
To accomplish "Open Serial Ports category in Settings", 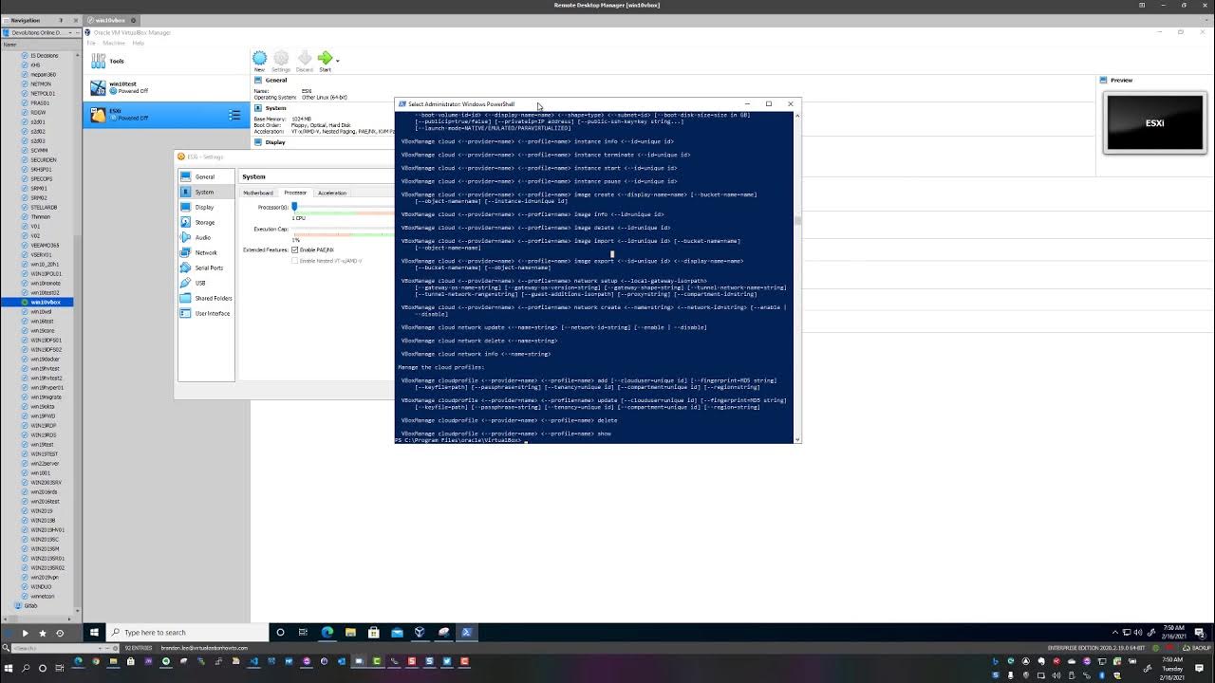I will point(205,268).
